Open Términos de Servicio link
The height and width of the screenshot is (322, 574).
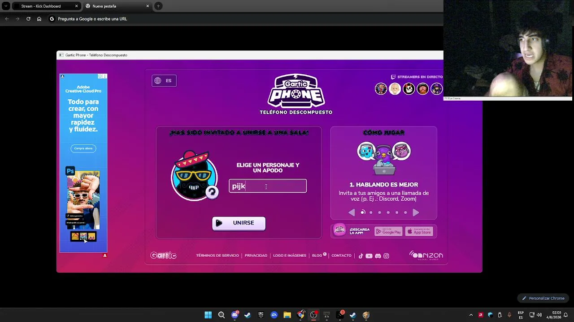coord(217,255)
